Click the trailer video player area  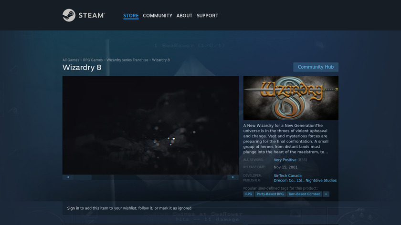tap(150, 125)
